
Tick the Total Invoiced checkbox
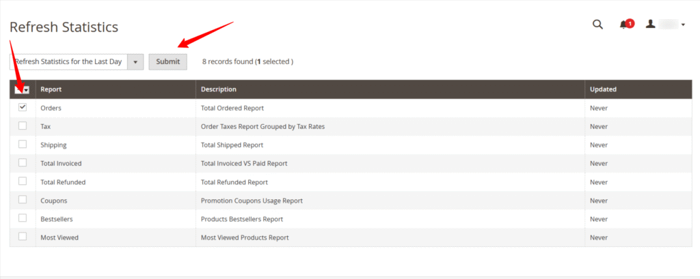click(x=23, y=163)
